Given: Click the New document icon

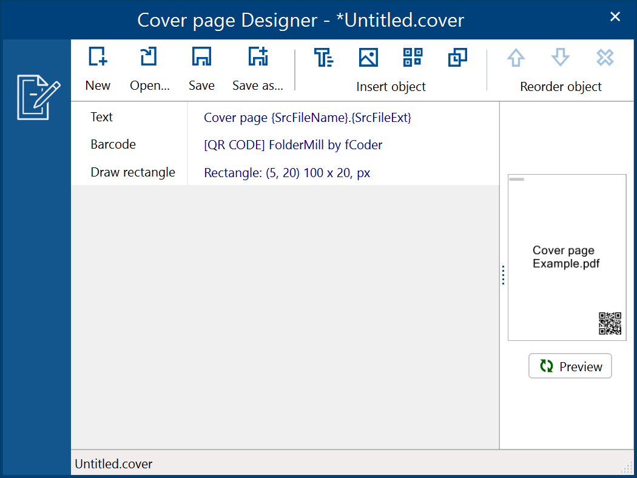Looking at the screenshot, I should [x=98, y=58].
